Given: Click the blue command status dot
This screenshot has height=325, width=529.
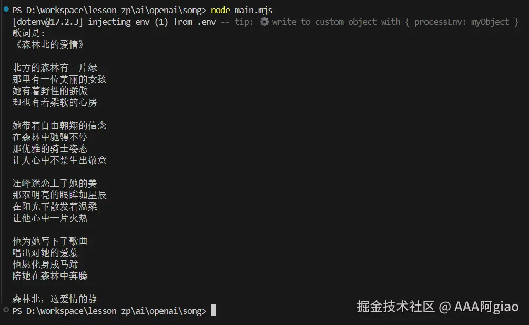Looking at the screenshot, I should pos(6,9).
